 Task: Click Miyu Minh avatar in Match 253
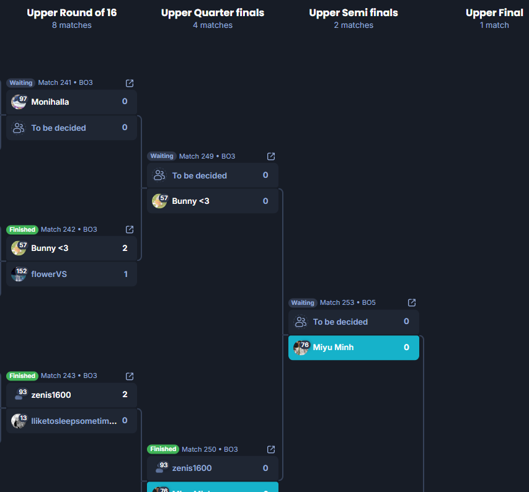coord(301,348)
